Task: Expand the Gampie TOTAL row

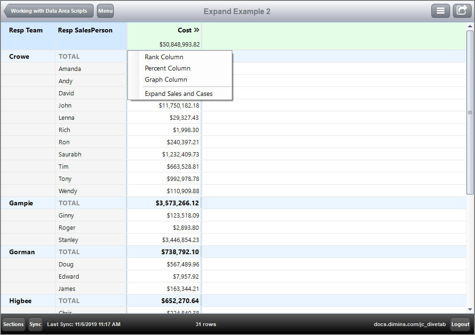Action: [x=70, y=203]
